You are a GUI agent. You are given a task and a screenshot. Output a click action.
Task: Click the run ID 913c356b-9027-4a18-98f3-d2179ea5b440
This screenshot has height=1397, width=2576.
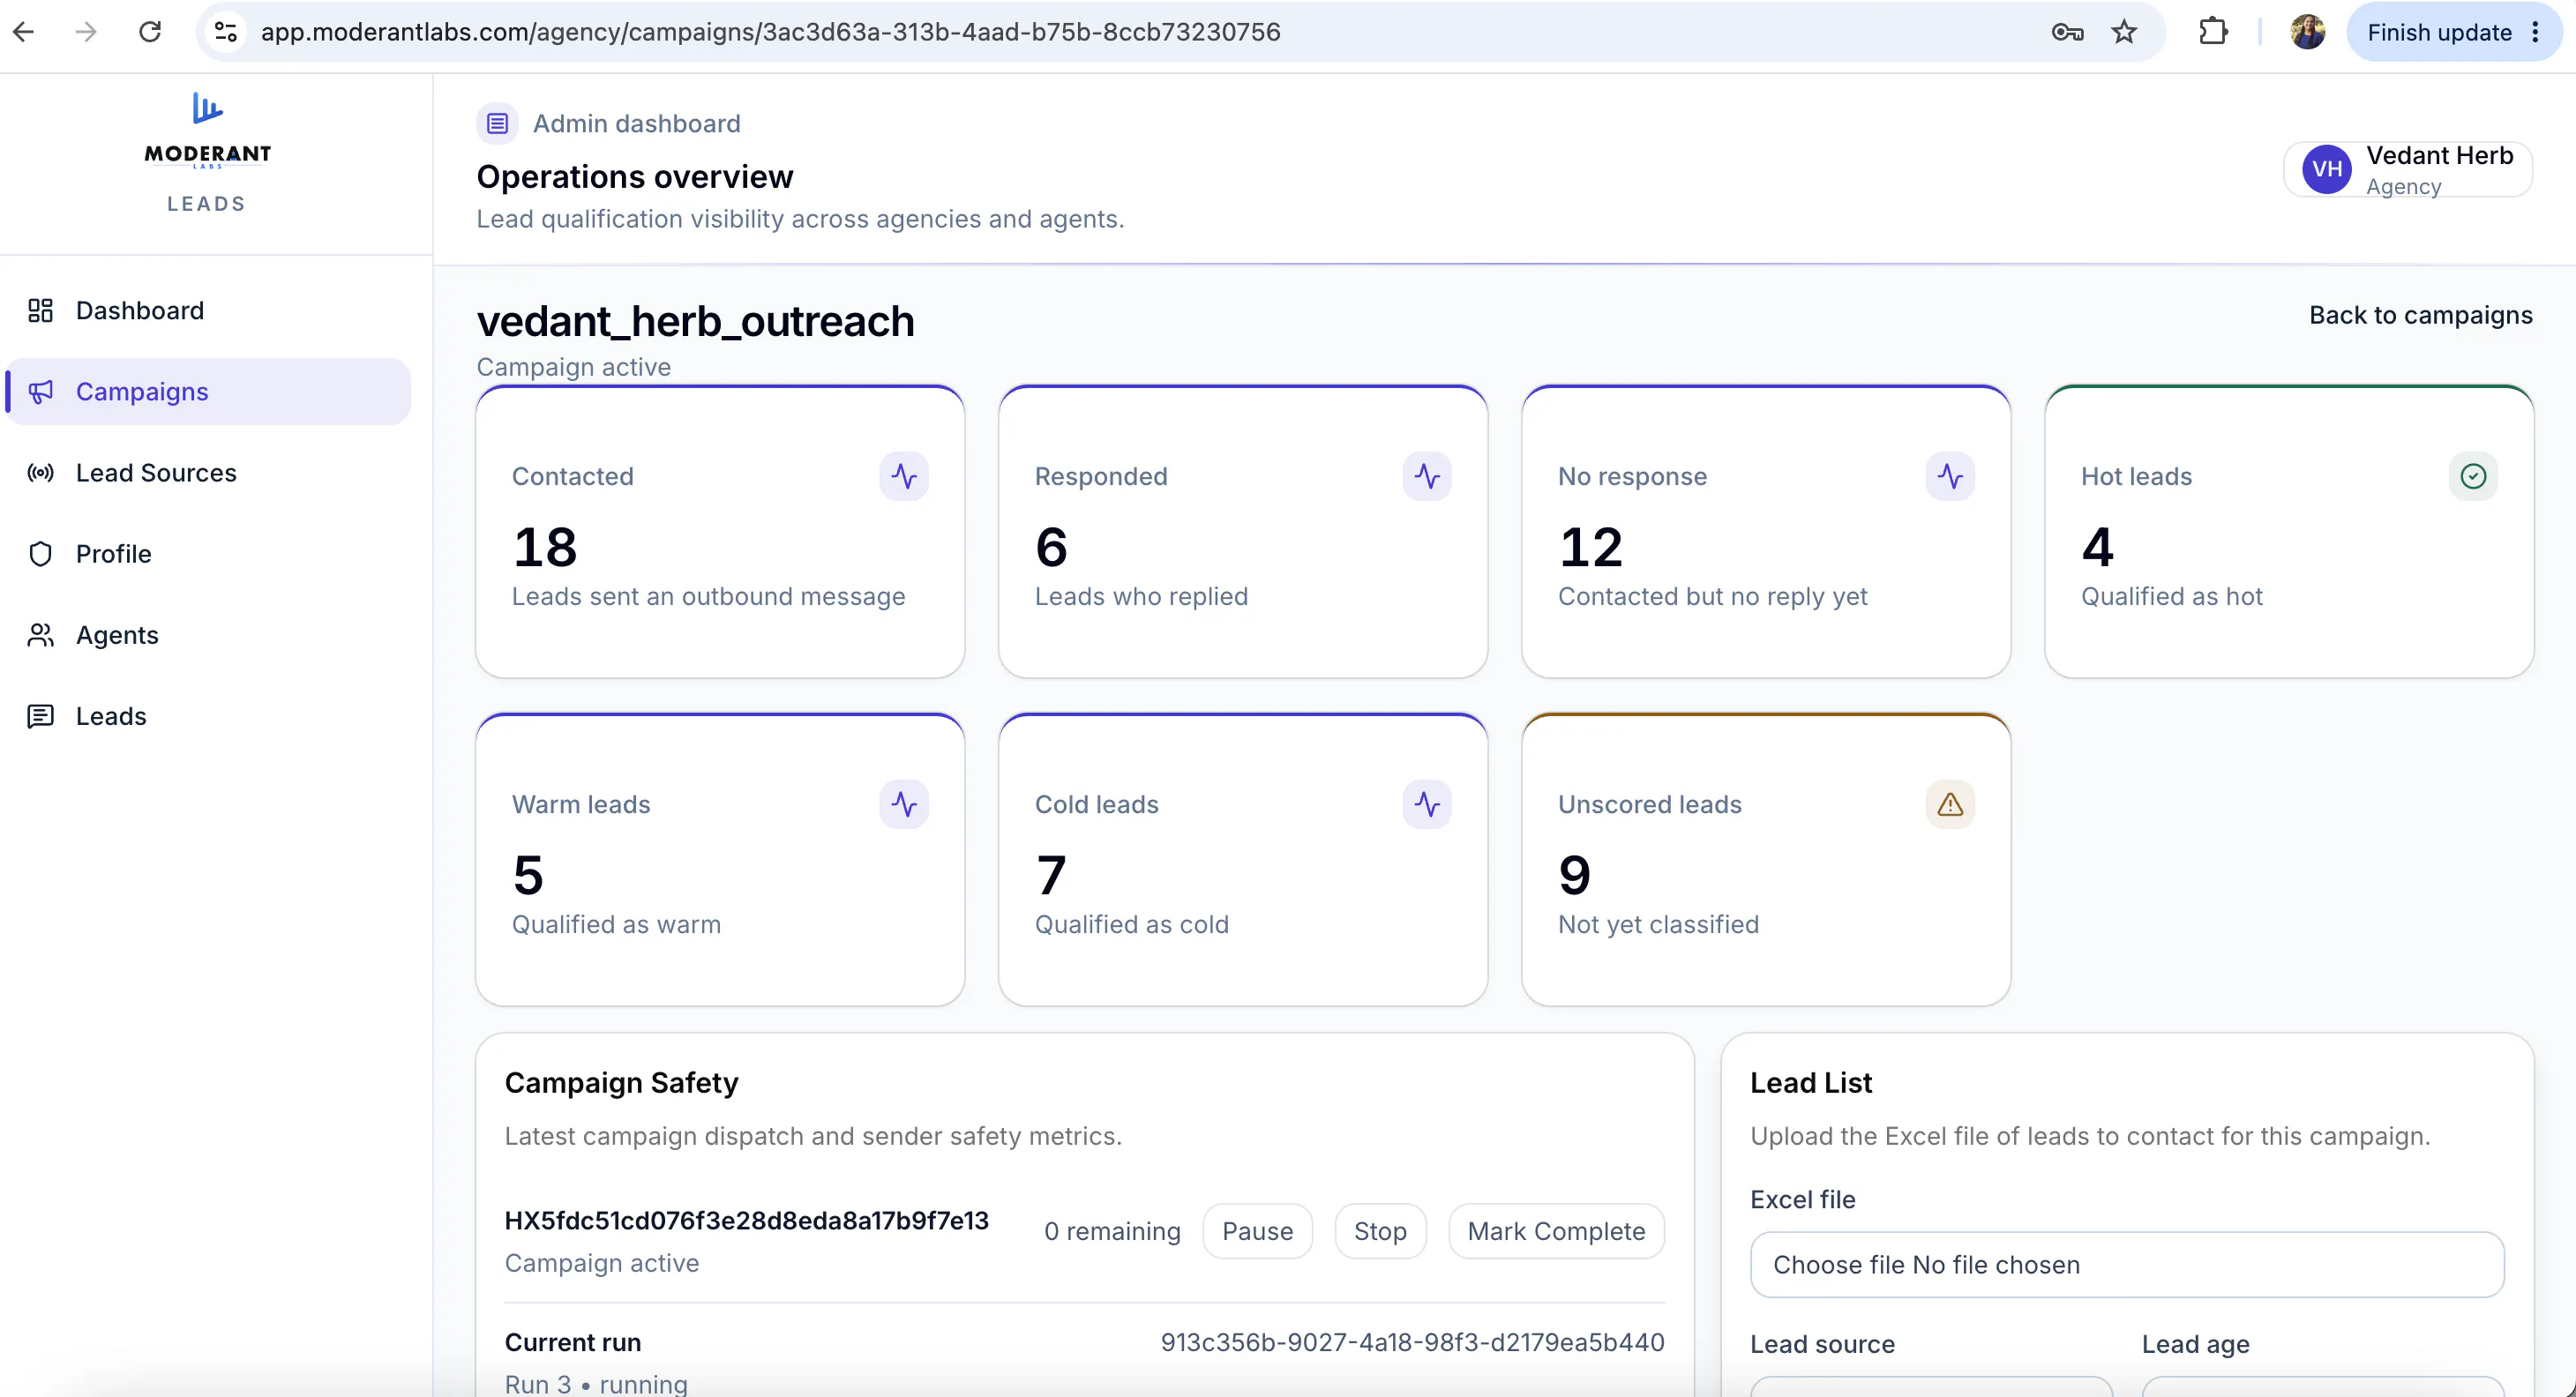pos(1412,1343)
